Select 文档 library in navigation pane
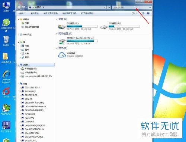The image size is (186, 142). [25, 53]
